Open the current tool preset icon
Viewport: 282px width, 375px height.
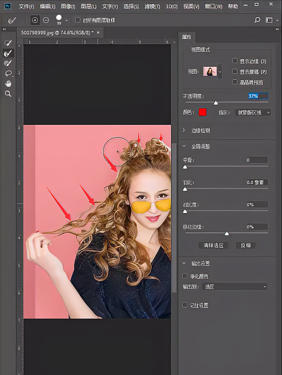pos(11,21)
